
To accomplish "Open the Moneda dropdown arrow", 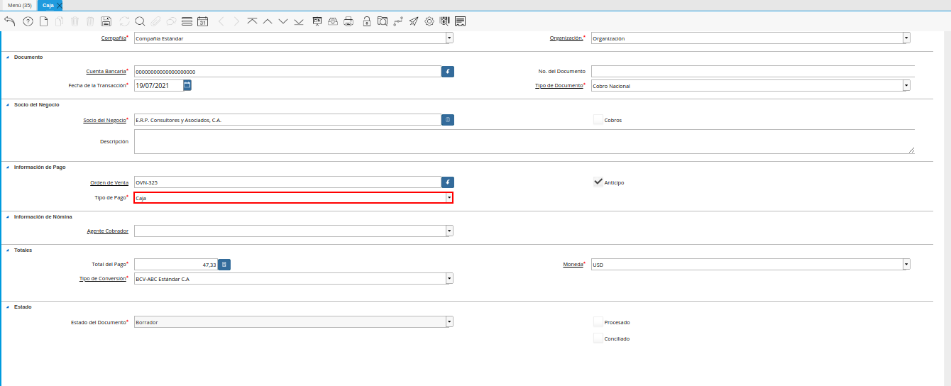I will 906,265.
